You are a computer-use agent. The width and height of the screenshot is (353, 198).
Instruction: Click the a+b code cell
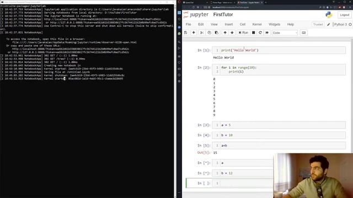[x=279, y=145]
